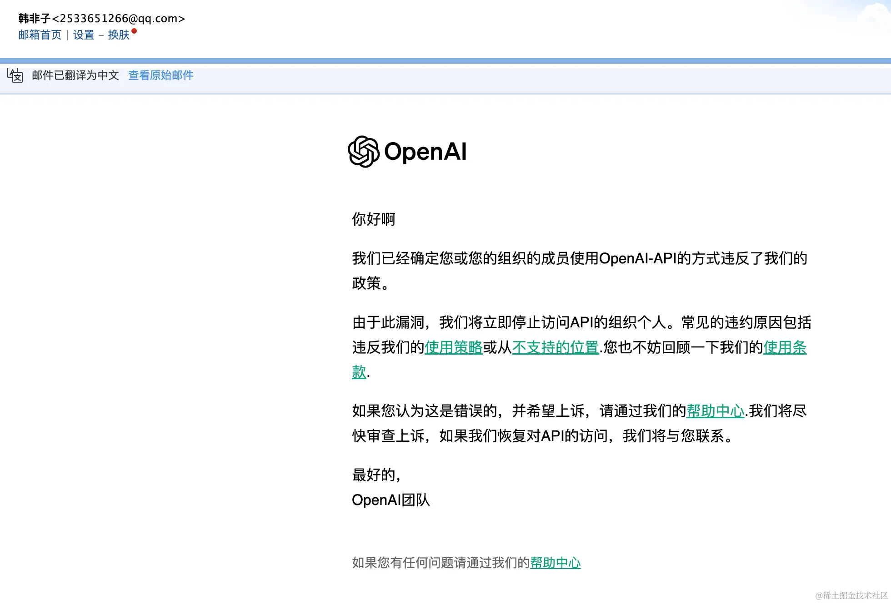View original email via 查看原始邮件

click(x=160, y=75)
